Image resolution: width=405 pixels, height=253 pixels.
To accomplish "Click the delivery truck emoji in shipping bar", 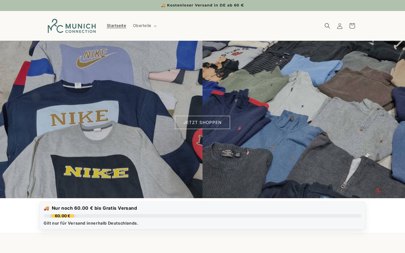I will click(46, 208).
